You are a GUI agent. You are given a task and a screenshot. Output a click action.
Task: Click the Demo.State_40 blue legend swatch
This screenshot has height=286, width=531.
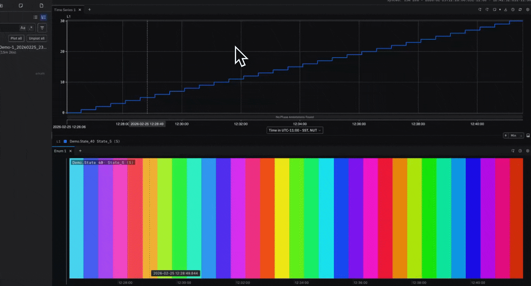click(x=65, y=141)
